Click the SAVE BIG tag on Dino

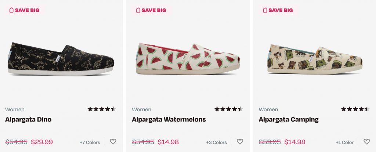(24, 10)
